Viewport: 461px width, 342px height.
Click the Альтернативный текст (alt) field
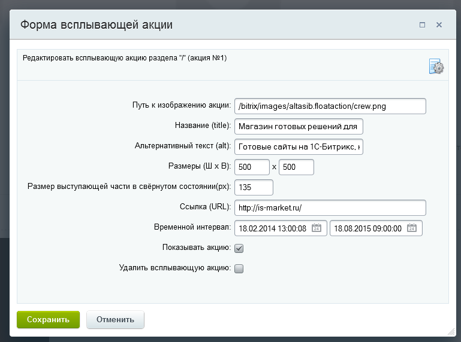(299, 146)
